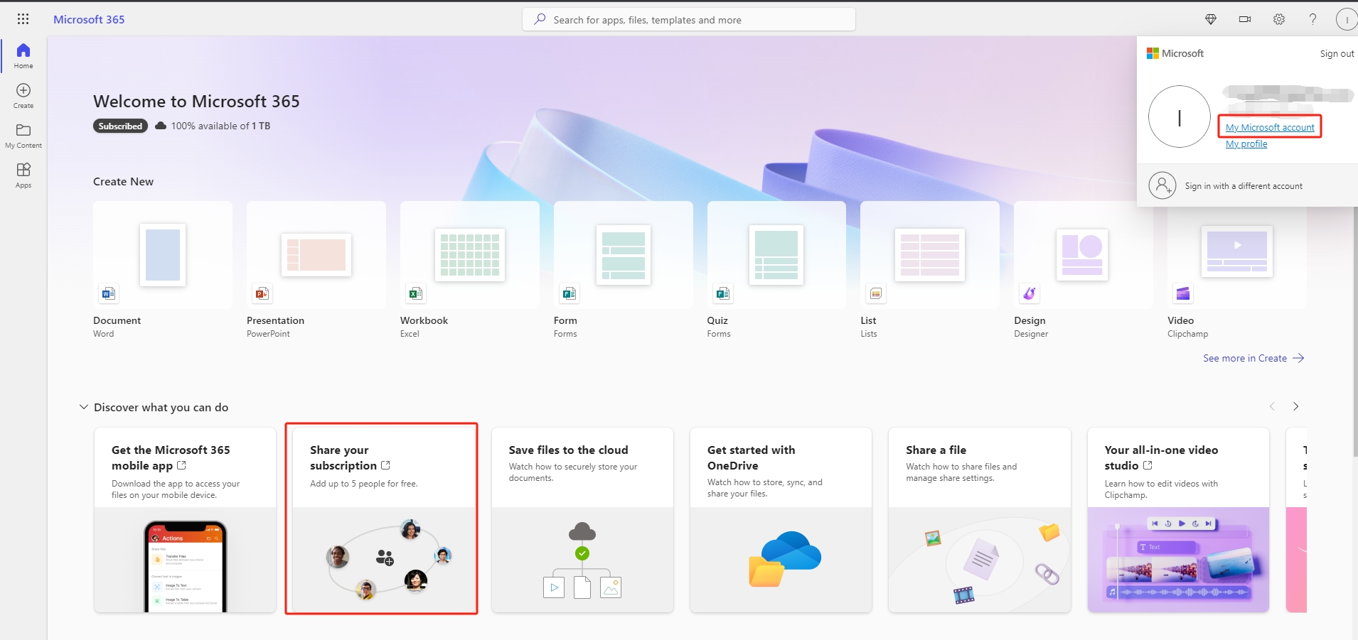Click the Clipchamp icon on Video card
This screenshot has height=640, width=1358.
coord(1183,293)
